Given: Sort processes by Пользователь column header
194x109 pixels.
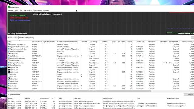Looking at the screenshot, I should point(37,42).
